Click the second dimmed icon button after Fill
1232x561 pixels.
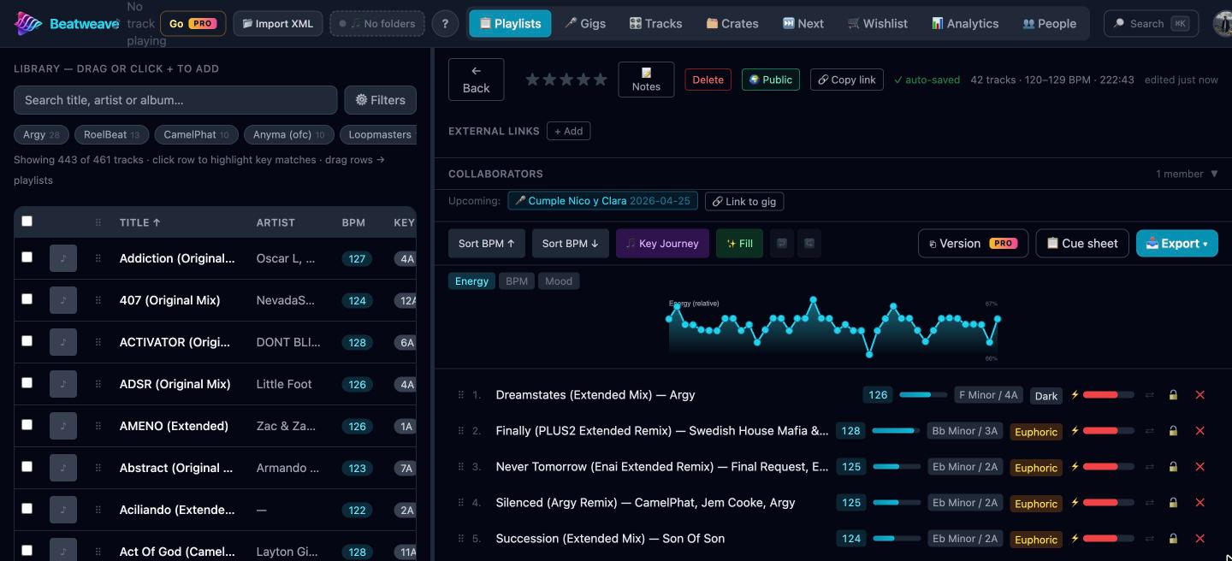[808, 244]
